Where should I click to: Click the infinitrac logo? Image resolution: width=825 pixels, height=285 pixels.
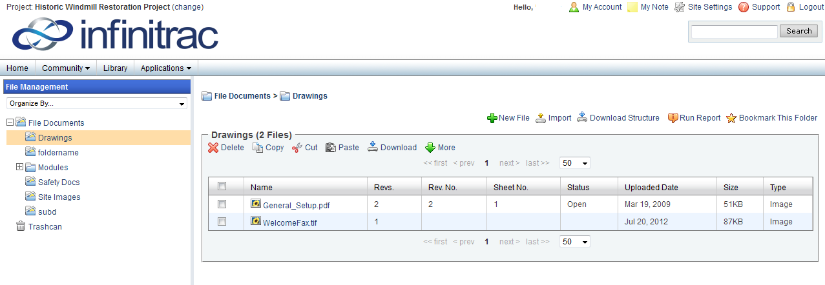(x=115, y=35)
